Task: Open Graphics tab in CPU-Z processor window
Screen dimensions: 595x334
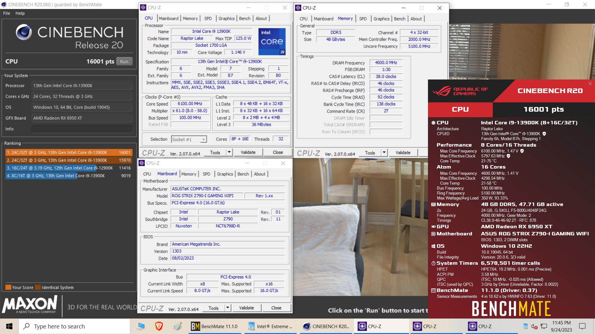Action: click(227, 19)
